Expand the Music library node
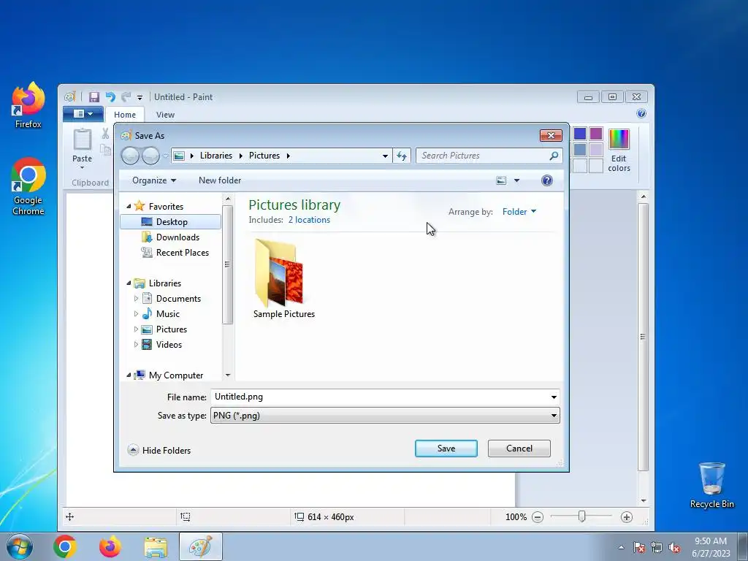 click(x=136, y=314)
